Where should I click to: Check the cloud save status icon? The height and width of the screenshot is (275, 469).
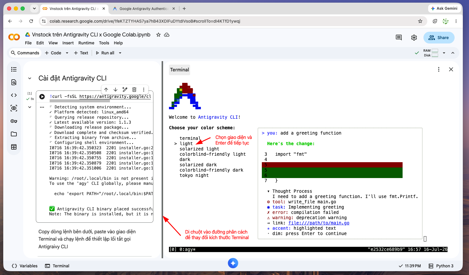(x=167, y=35)
